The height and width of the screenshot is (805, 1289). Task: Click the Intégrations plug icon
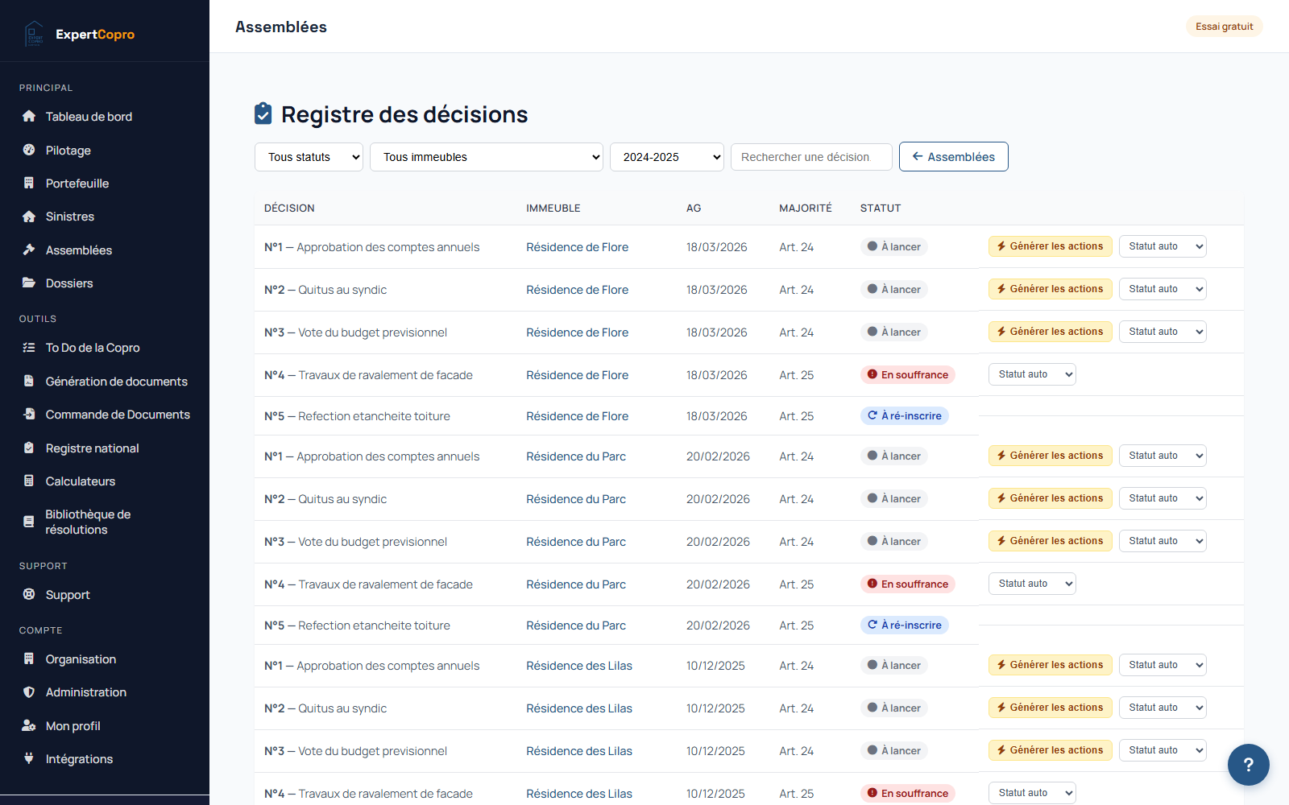click(29, 758)
